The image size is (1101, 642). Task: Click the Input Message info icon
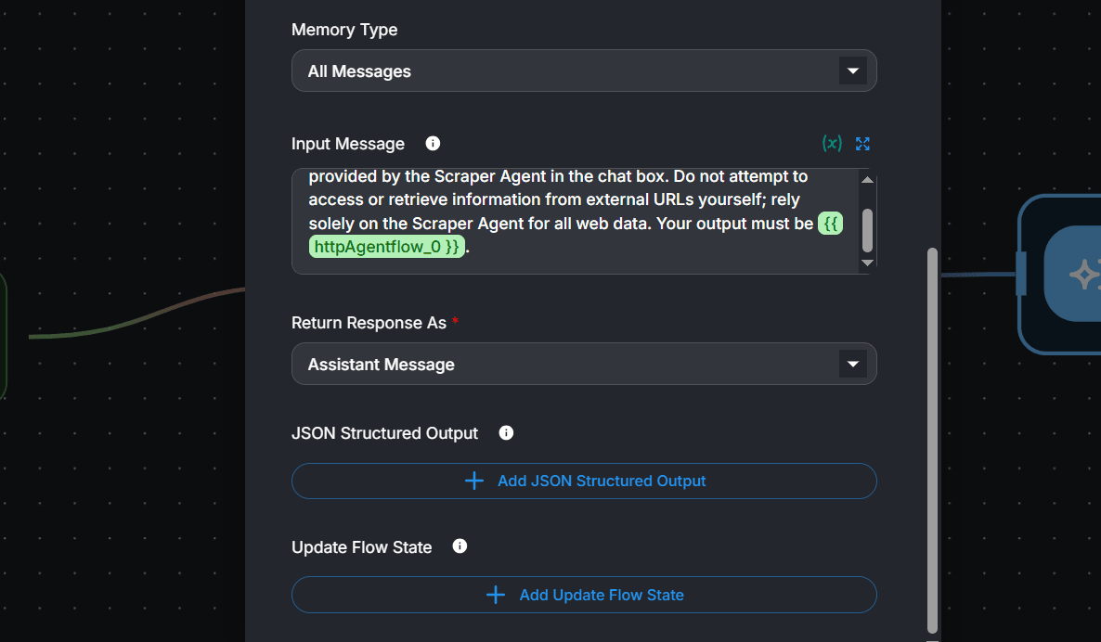[x=433, y=143]
